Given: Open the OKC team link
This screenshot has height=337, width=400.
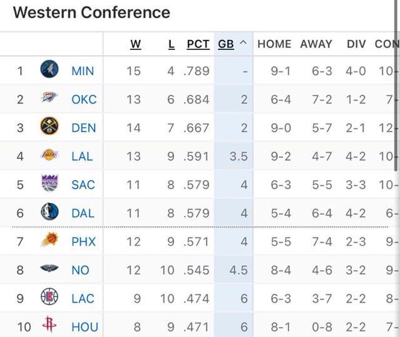Looking at the screenshot, I should 84,99.
